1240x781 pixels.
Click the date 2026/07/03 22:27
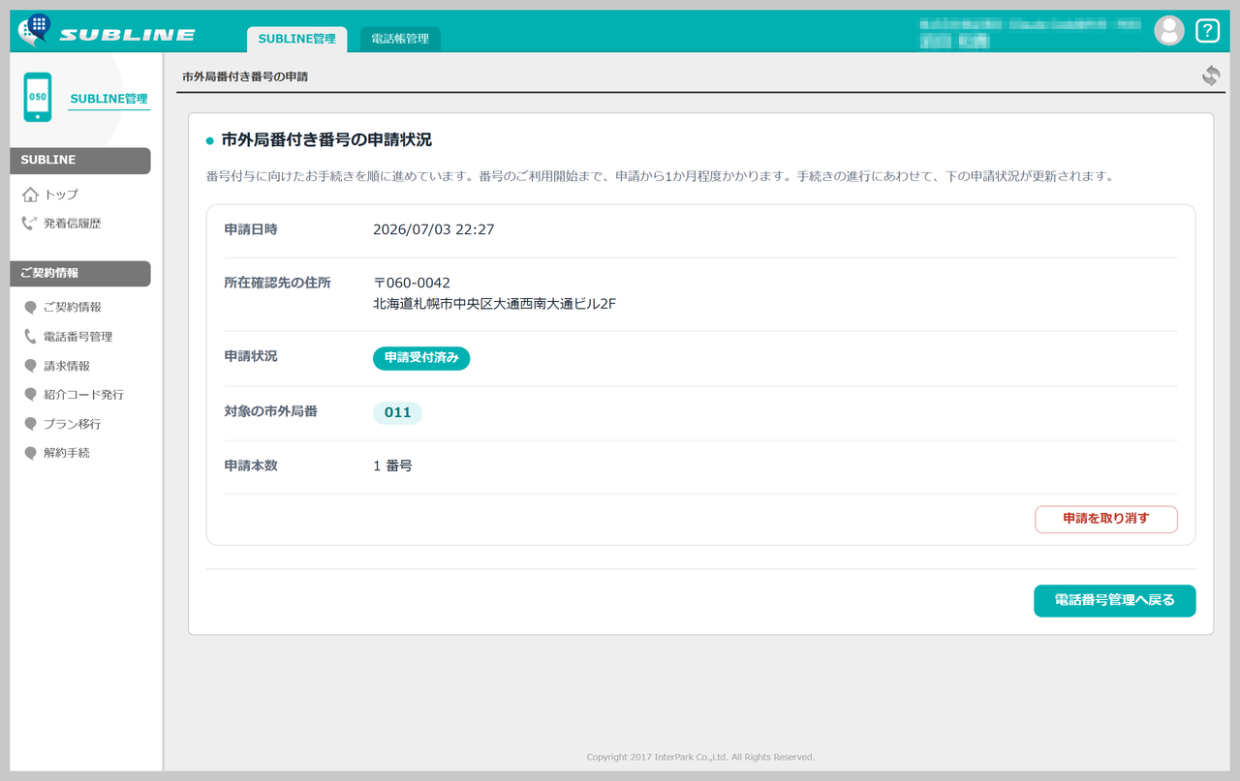434,229
